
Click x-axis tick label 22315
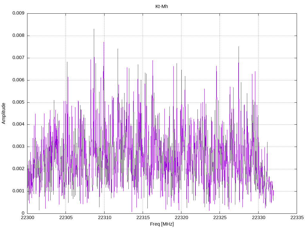(143, 218)
